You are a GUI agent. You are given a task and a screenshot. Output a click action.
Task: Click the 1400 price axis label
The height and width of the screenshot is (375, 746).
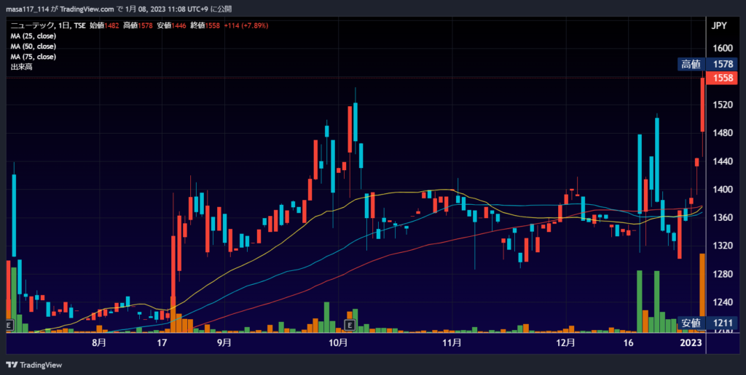[723, 190]
